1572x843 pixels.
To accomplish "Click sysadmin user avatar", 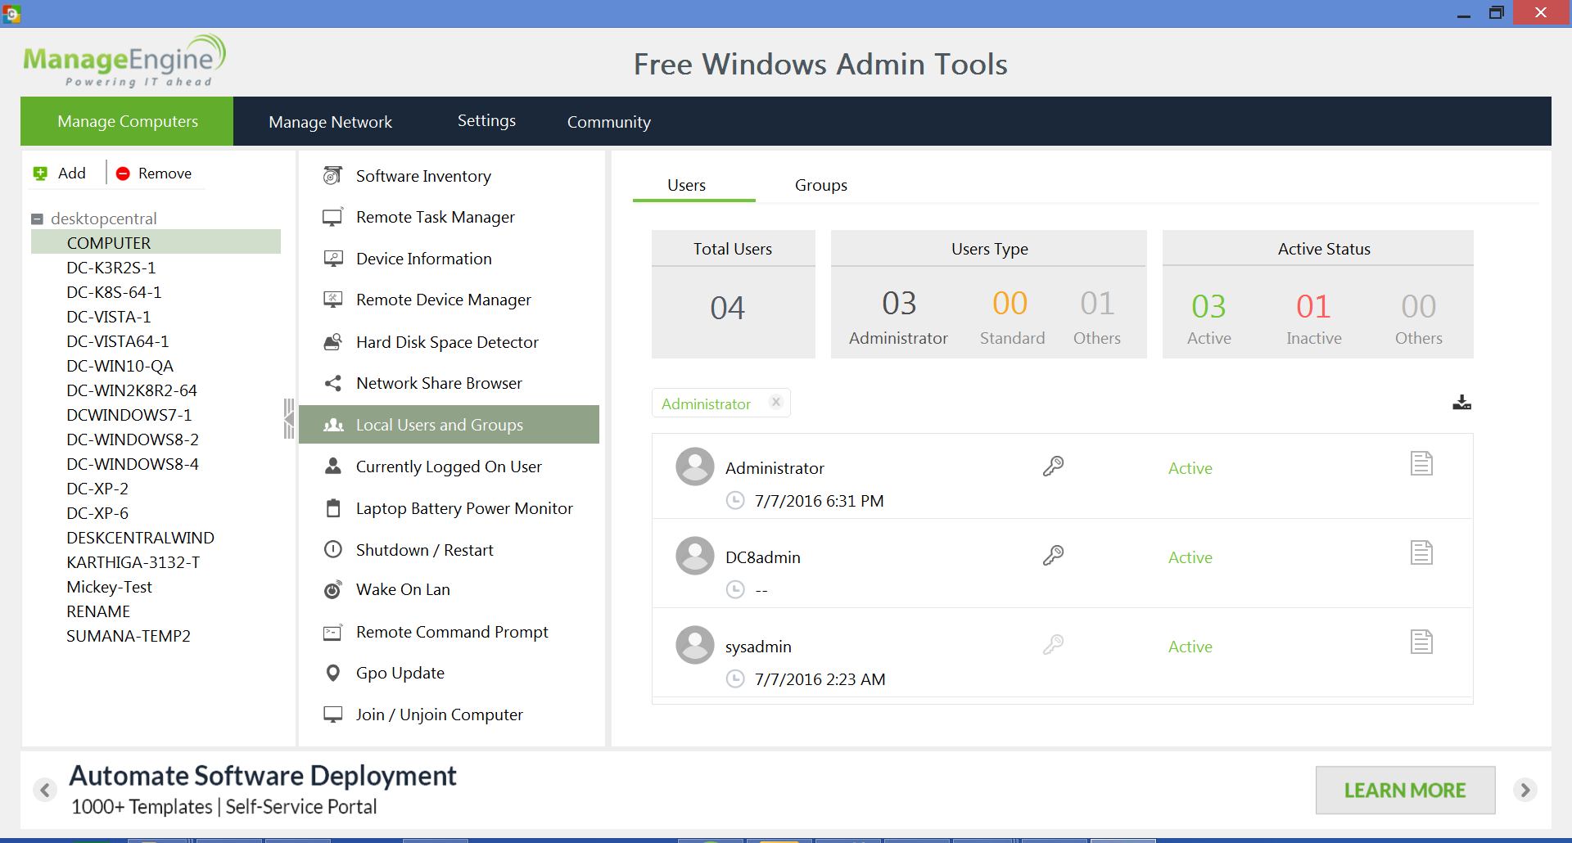I will pos(695,645).
